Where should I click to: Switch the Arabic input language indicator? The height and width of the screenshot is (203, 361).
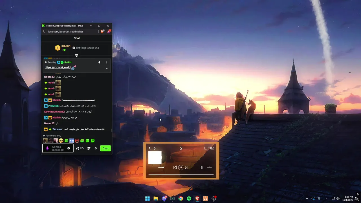326,199
